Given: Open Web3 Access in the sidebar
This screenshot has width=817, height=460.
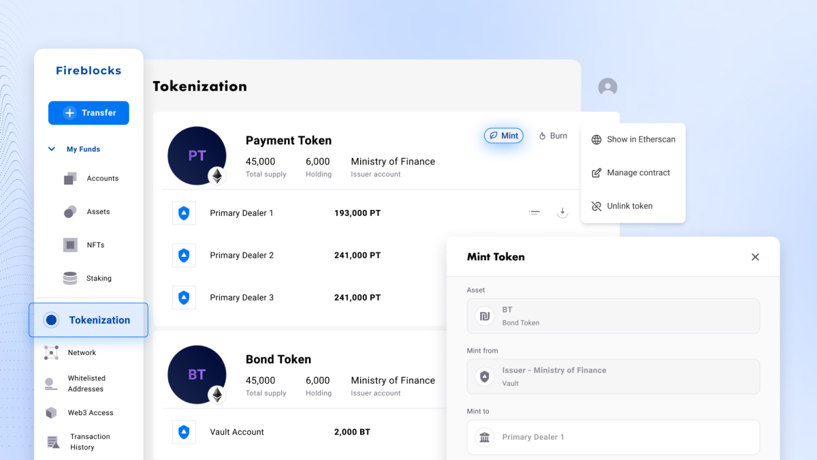Looking at the screenshot, I should [91, 413].
